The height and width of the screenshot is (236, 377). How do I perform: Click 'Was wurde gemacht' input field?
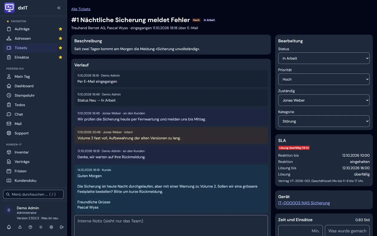(x=347, y=231)
